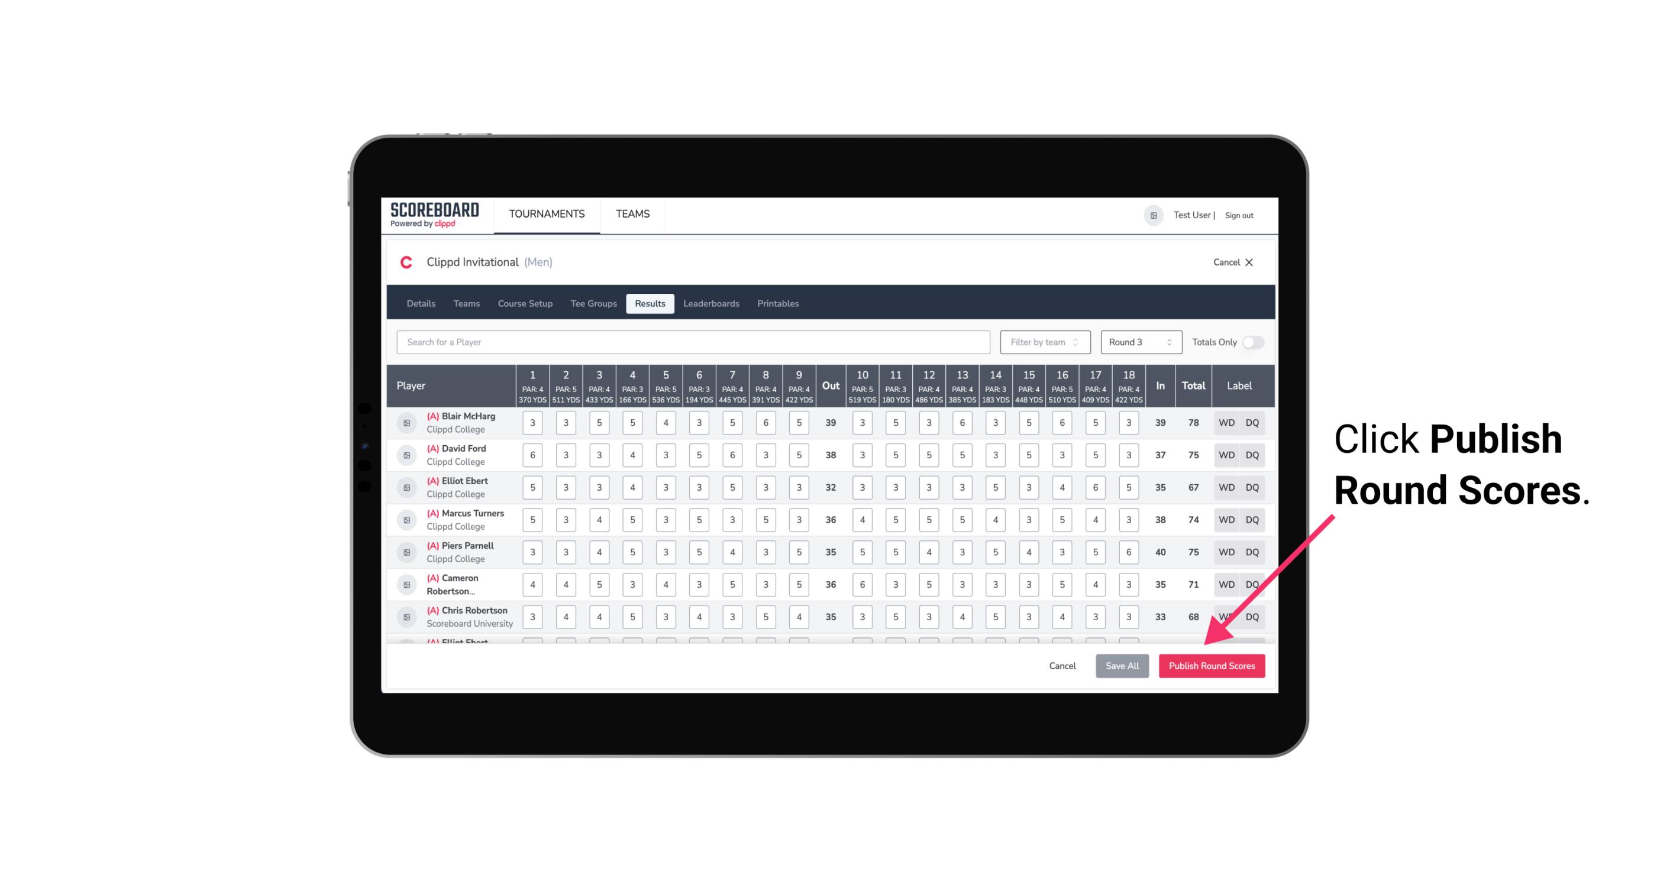Click the Save All button

[1122, 665]
